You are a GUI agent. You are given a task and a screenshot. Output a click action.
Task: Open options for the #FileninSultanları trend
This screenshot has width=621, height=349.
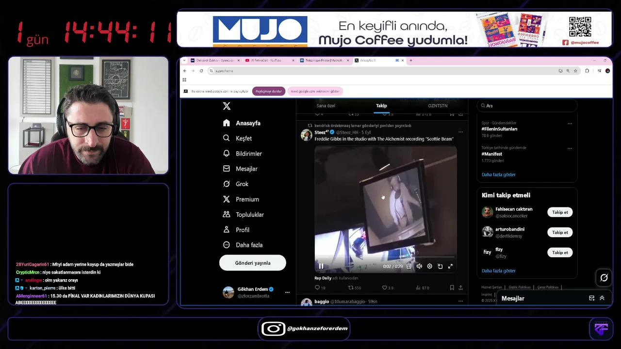[570, 124]
